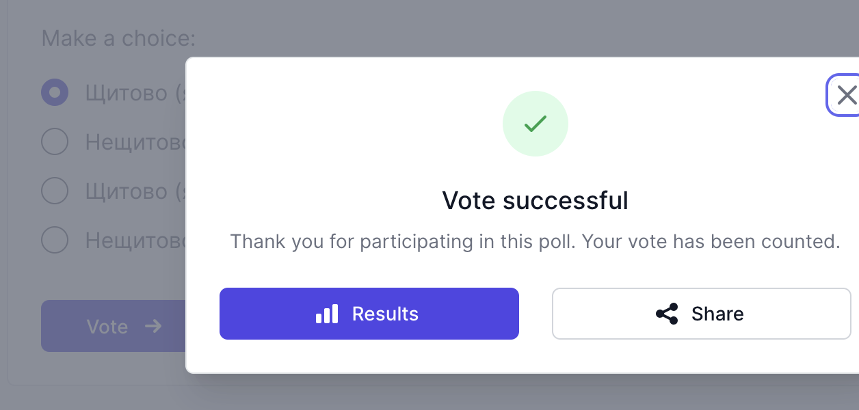Click the "Vote successful" heading
859x410 pixels.
click(535, 201)
